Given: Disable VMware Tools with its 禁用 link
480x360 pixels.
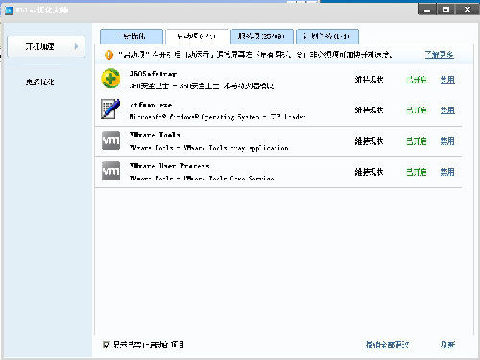Looking at the screenshot, I should pyautogui.click(x=447, y=141).
